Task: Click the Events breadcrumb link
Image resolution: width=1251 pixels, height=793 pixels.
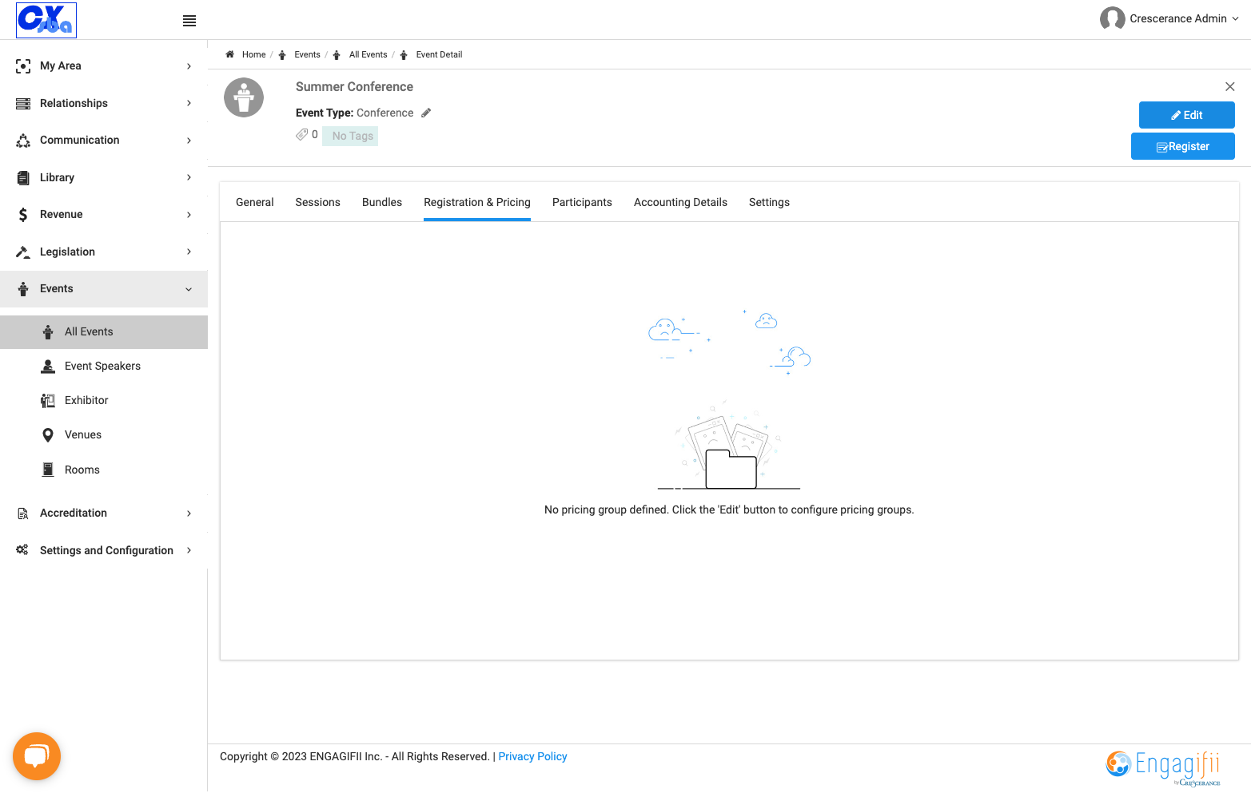Action: coord(307,54)
